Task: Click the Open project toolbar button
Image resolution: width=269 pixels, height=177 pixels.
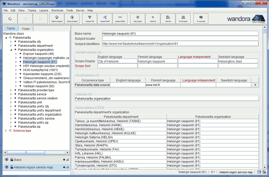Action: (57, 18)
